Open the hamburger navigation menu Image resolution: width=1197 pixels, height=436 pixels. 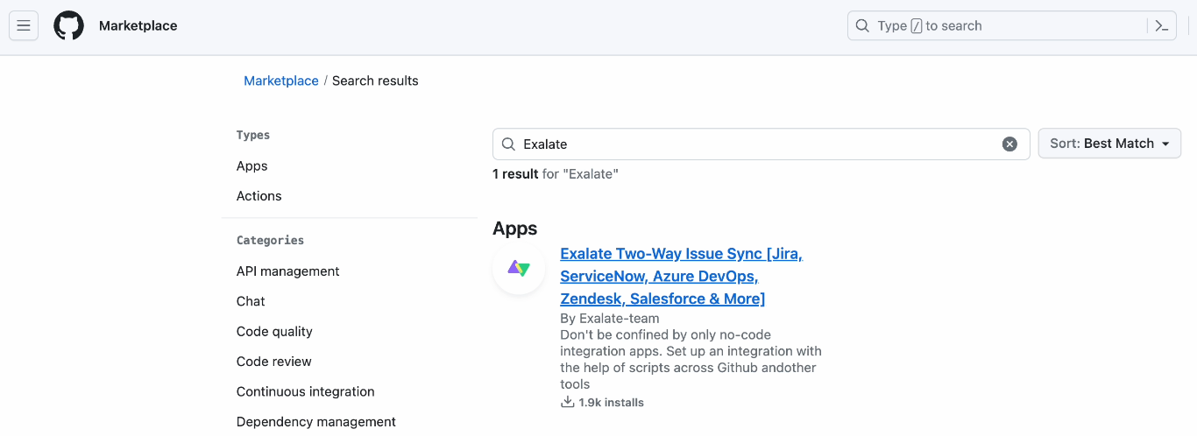(24, 26)
